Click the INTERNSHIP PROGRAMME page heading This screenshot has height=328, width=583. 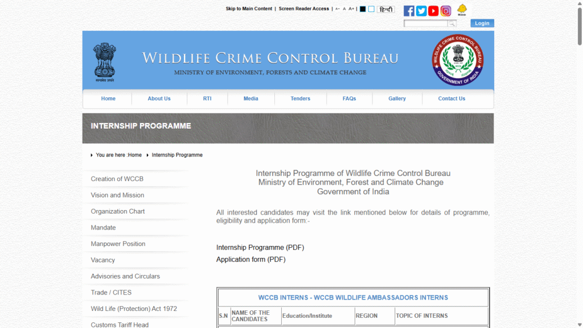(x=141, y=126)
